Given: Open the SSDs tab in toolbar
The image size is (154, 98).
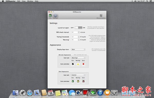Looking at the screenshot, I should point(50,16).
